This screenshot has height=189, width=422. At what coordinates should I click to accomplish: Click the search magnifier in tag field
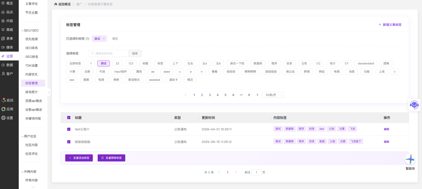[93, 53]
